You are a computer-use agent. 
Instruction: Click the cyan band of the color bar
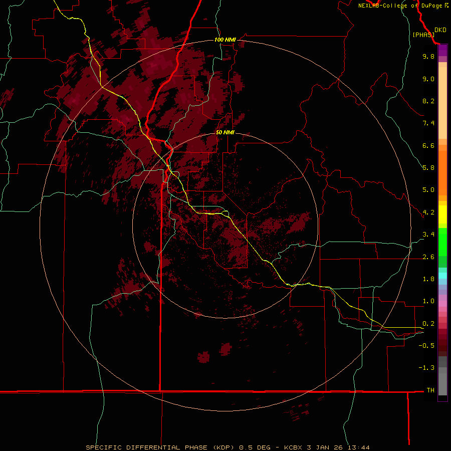click(442, 276)
